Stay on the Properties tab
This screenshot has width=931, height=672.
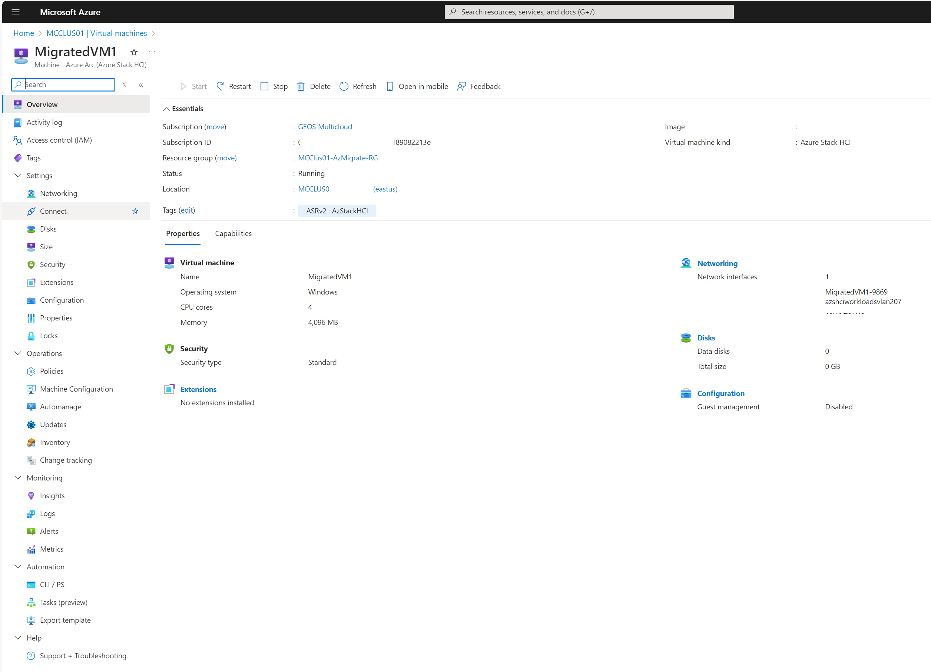click(x=183, y=233)
